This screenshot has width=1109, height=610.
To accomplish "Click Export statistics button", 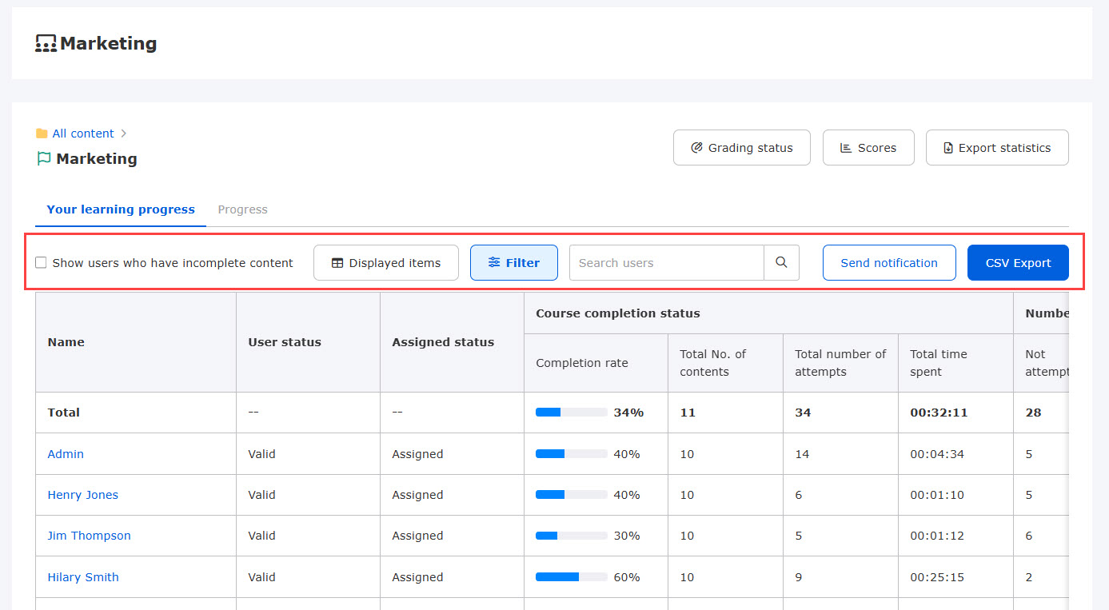I will point(997,148).
